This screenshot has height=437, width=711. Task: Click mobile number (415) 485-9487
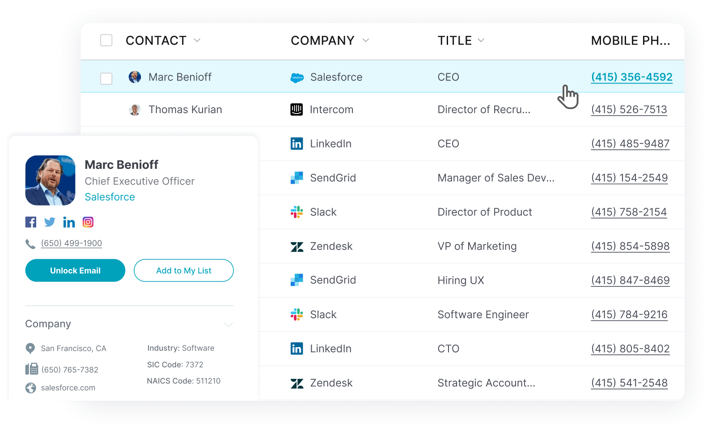[x=630, y=143]
